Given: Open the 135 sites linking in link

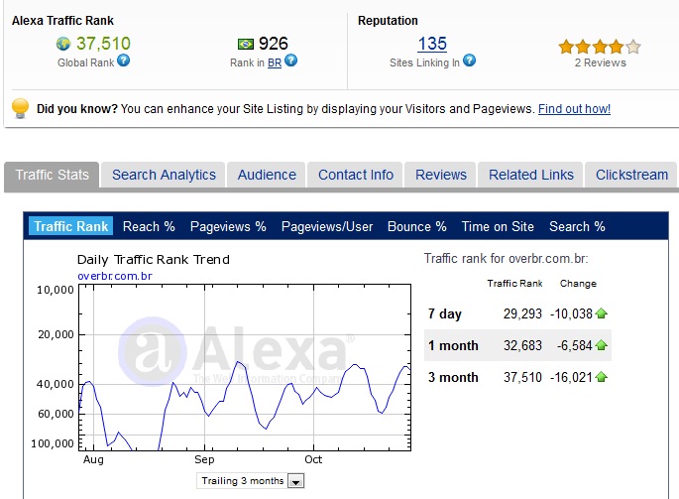Looking at the screenshot, I should pos(432,44).
